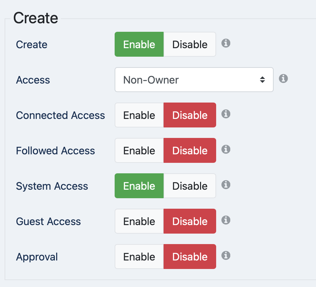Open the Non-Owner Access dropdown
316x287 pixels.
(194, 80)
